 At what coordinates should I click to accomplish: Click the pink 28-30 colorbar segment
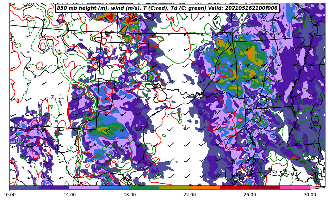pyautogui.click(x=295, y=187)
